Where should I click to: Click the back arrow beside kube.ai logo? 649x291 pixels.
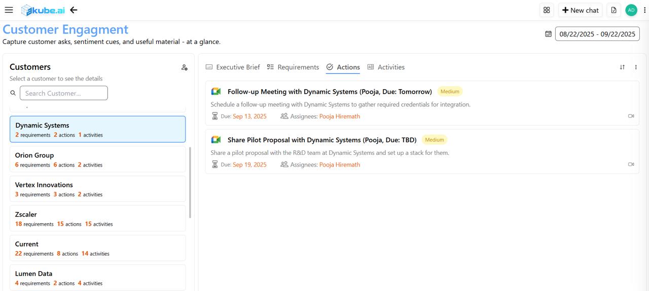click(74, 10)
